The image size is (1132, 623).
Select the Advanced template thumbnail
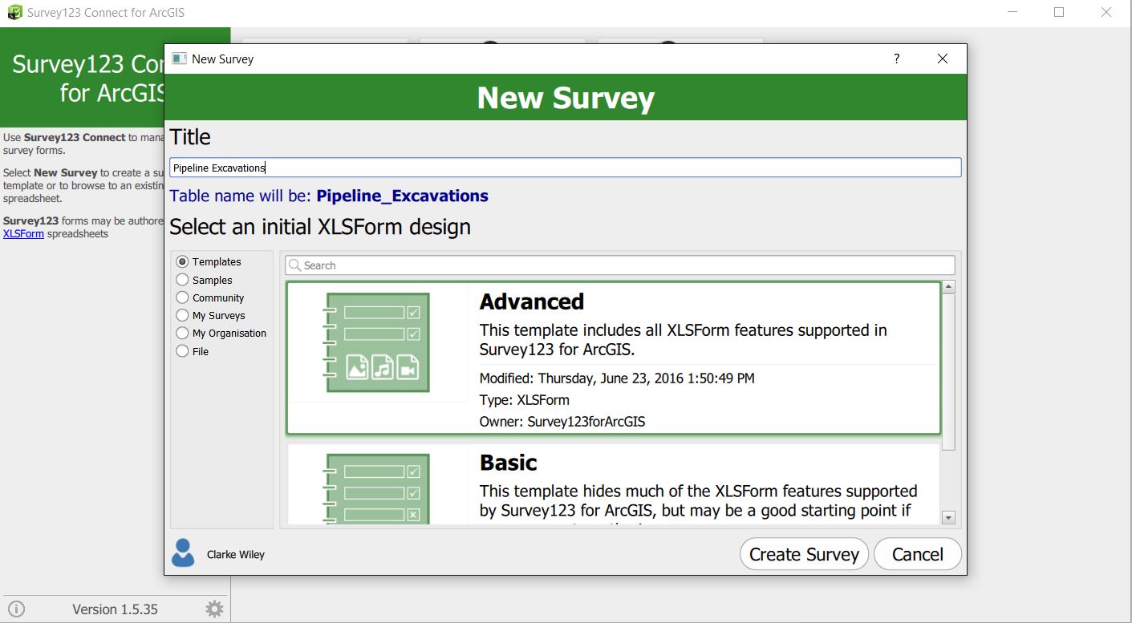point(377,342)
